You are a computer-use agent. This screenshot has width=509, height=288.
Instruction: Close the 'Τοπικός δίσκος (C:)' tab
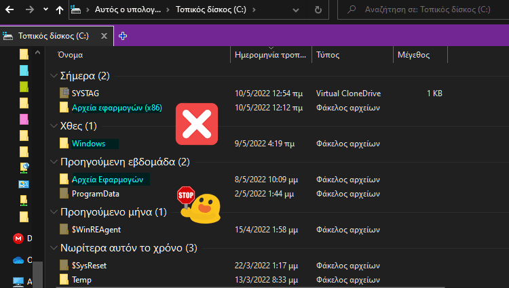pyautogui.click(x=104, y=36)
